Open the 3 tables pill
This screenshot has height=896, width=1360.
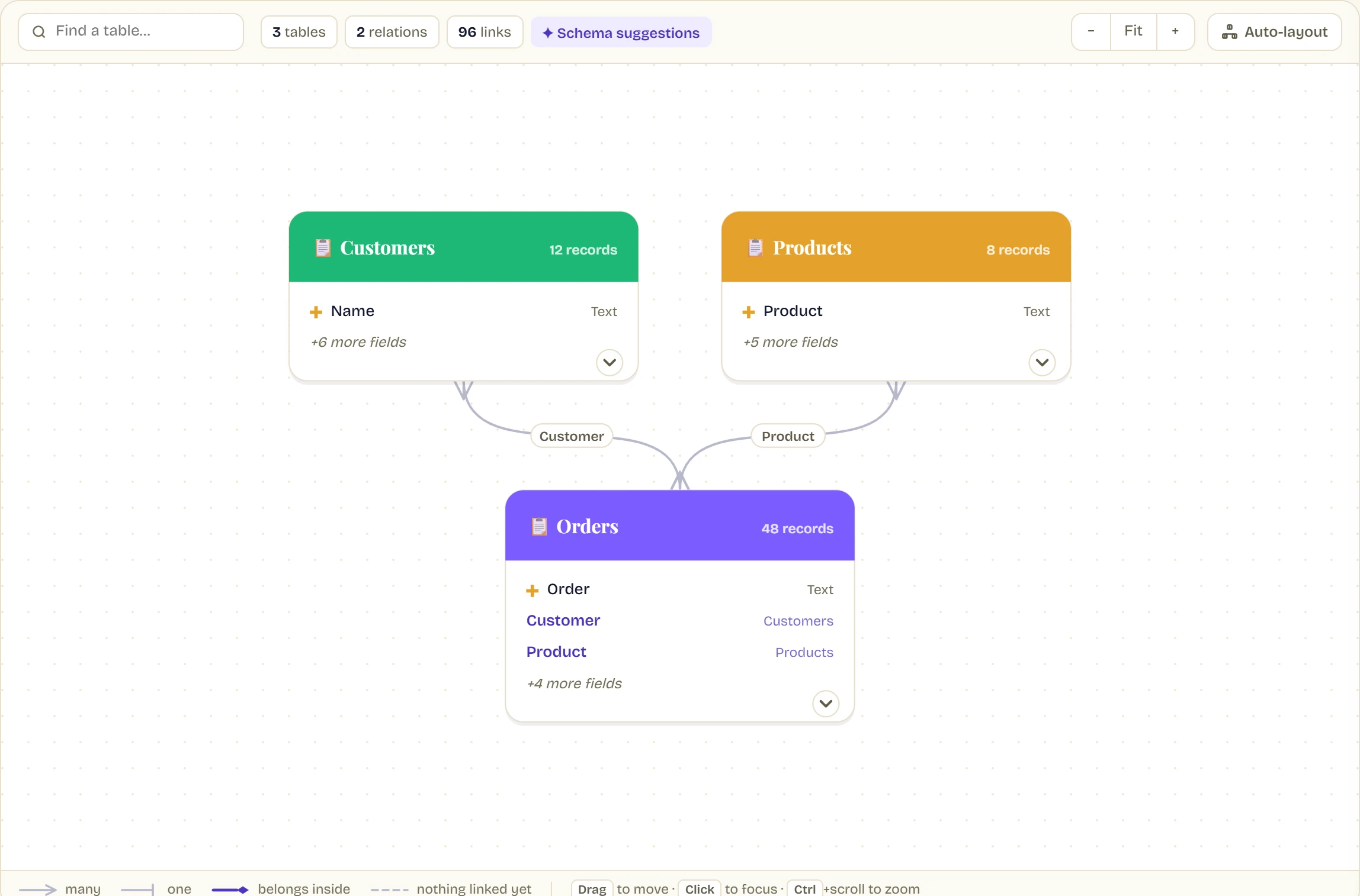299,32
